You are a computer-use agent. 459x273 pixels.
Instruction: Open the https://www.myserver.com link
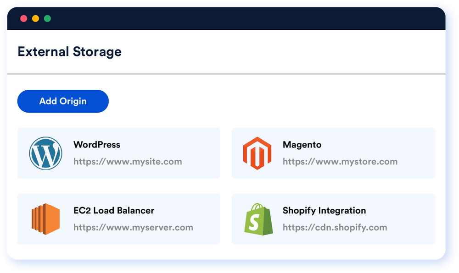[133, 228]
